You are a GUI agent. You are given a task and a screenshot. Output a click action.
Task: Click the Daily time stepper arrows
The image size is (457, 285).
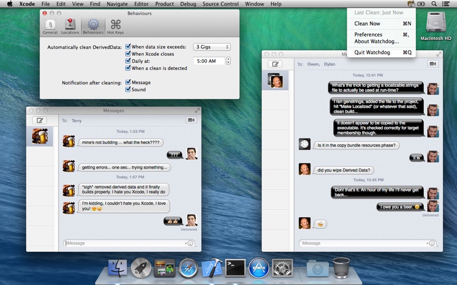click(x=228, y=61)
